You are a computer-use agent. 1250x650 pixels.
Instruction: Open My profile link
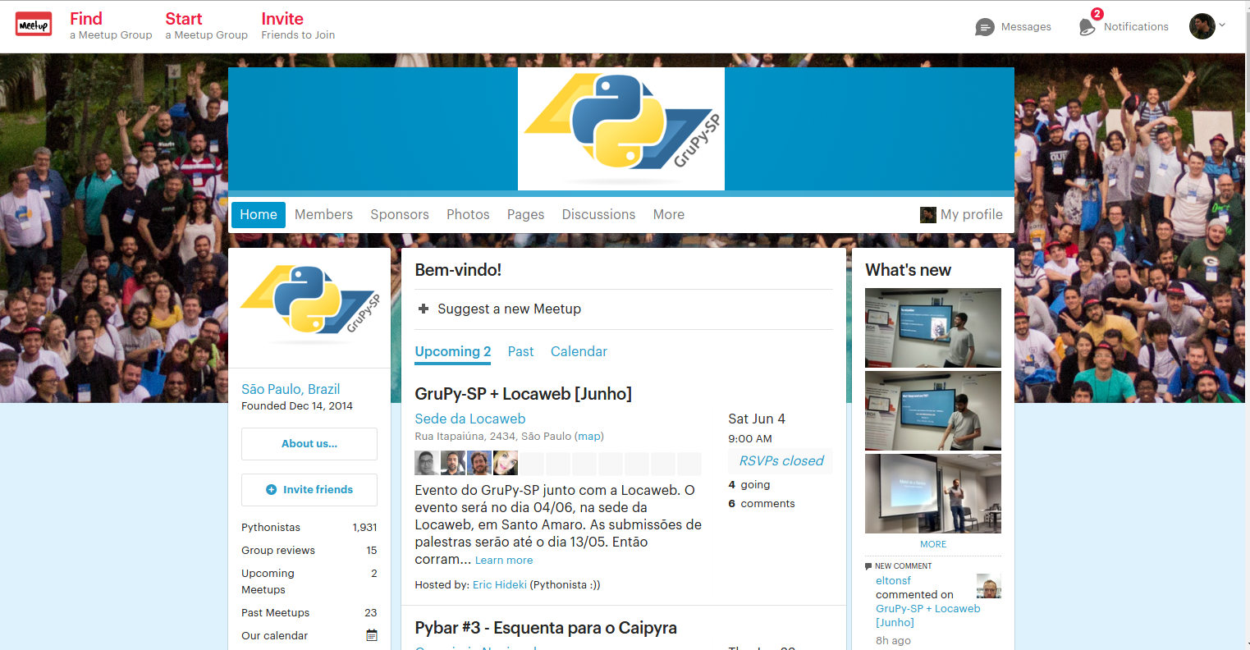click(x=972, y=214)
